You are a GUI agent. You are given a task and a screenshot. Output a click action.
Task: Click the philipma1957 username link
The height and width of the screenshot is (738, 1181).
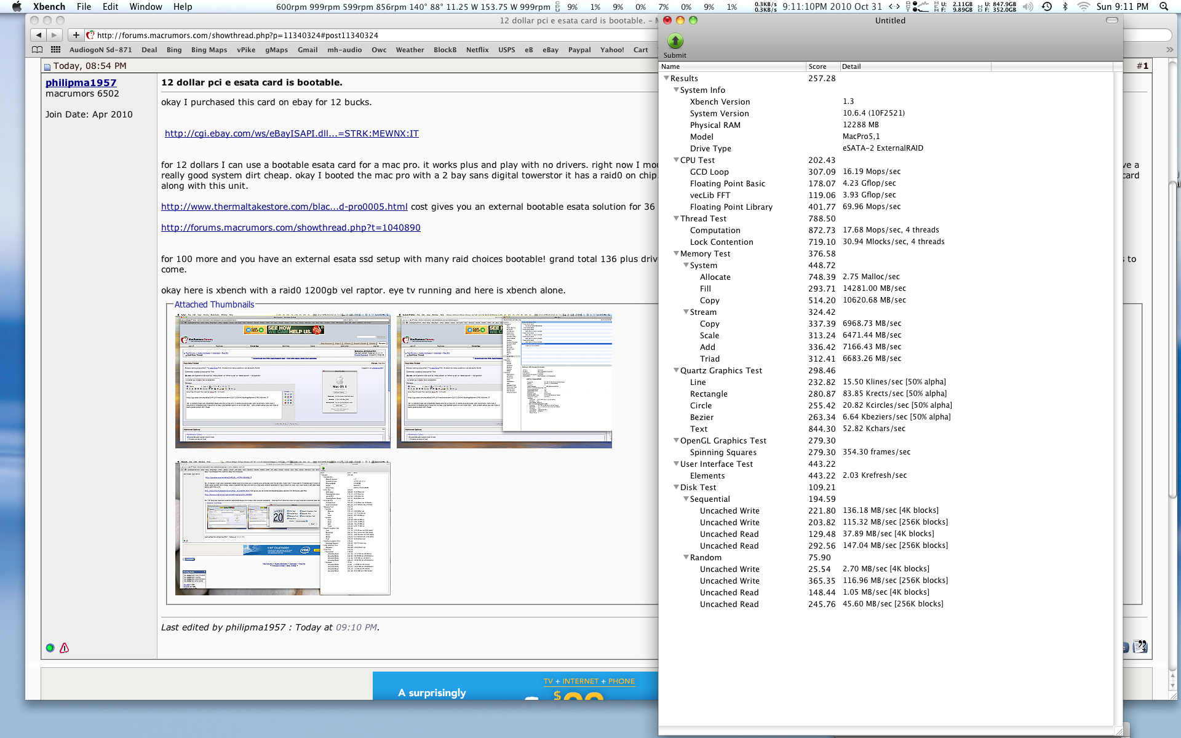[81, 82]
